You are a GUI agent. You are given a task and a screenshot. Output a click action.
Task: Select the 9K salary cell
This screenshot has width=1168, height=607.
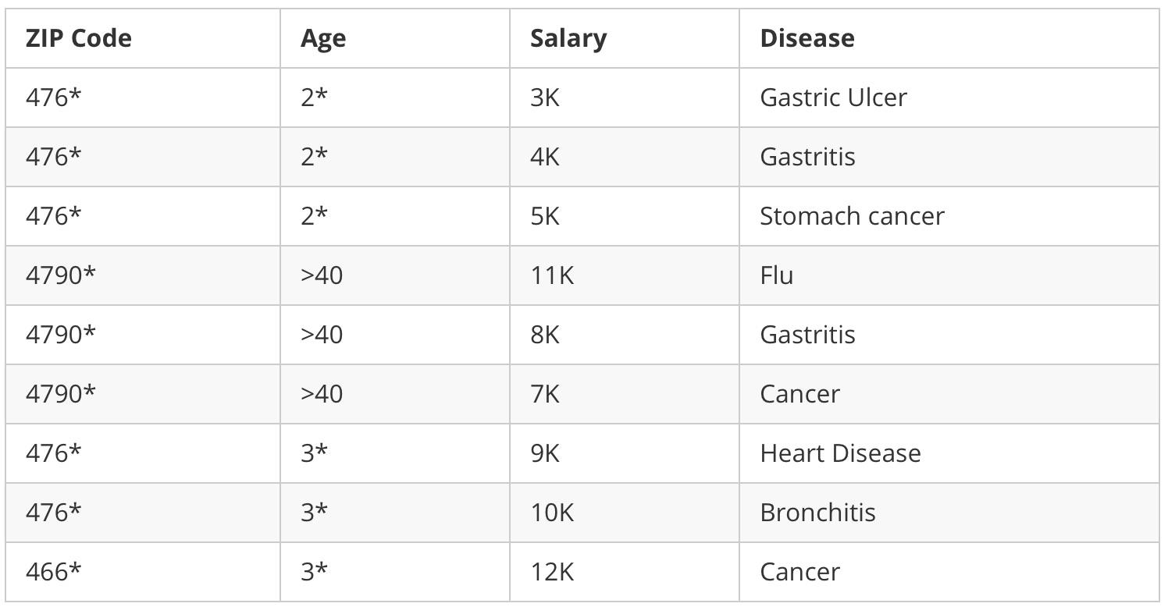(545, 453)
